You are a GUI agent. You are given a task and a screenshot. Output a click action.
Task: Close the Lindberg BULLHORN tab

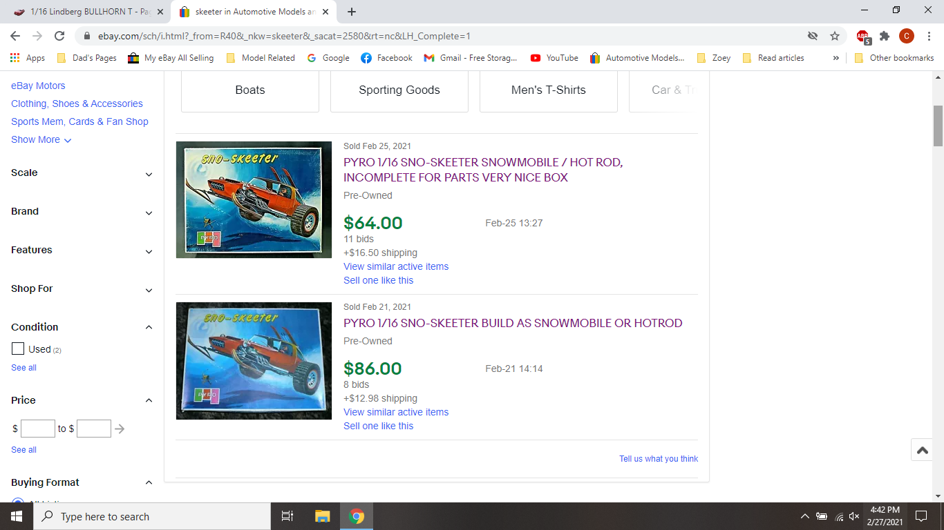coord(160,12)
